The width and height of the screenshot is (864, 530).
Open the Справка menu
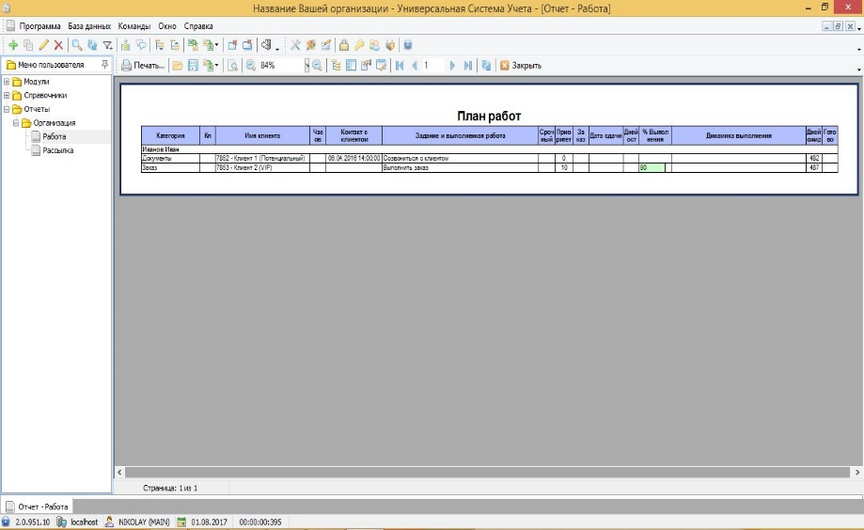pyautogui.click(x=198, y=26)
